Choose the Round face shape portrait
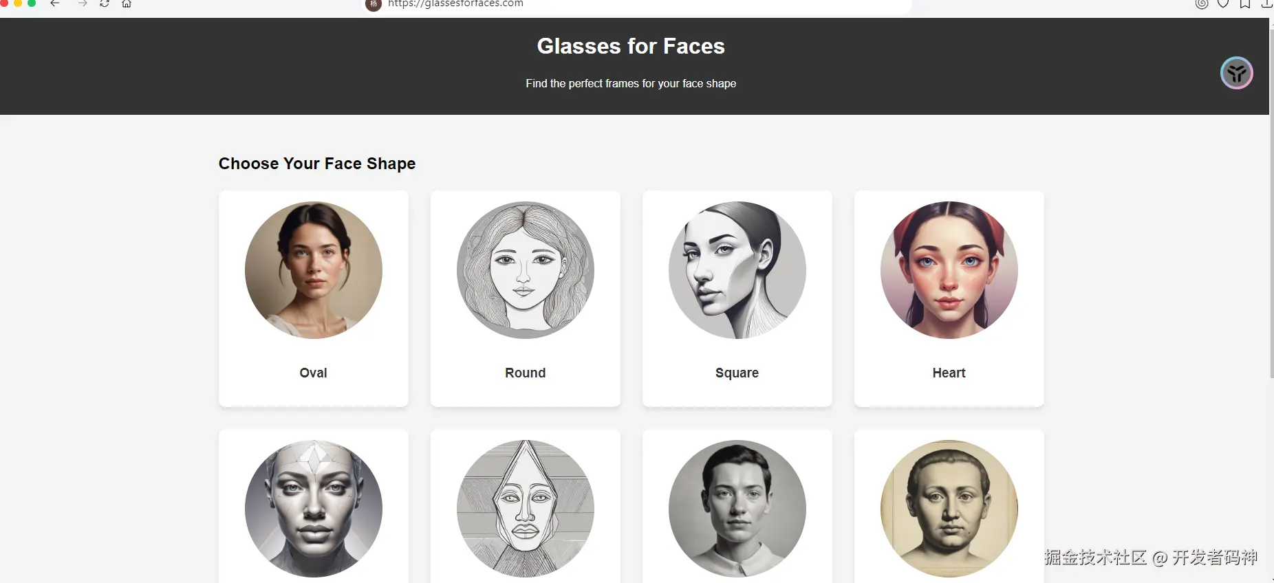 526,270
